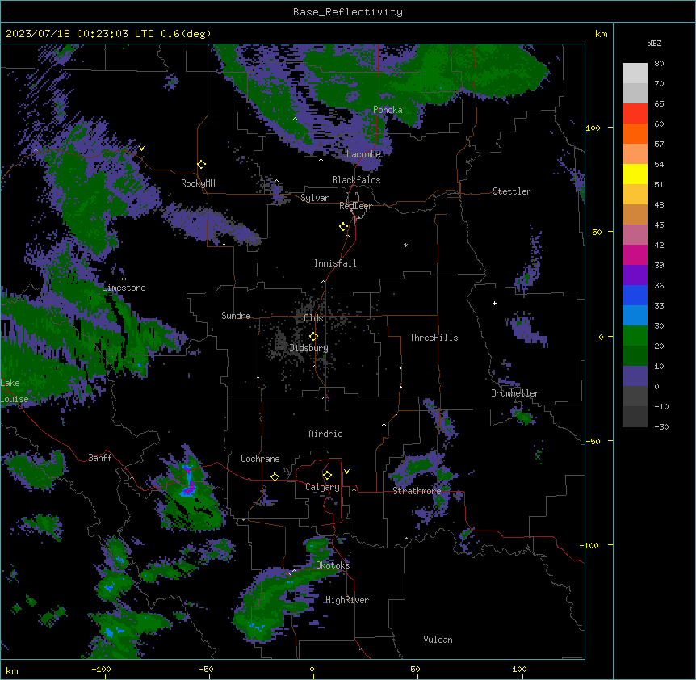Click the yellow marker near RockyMH

point(202,165)
